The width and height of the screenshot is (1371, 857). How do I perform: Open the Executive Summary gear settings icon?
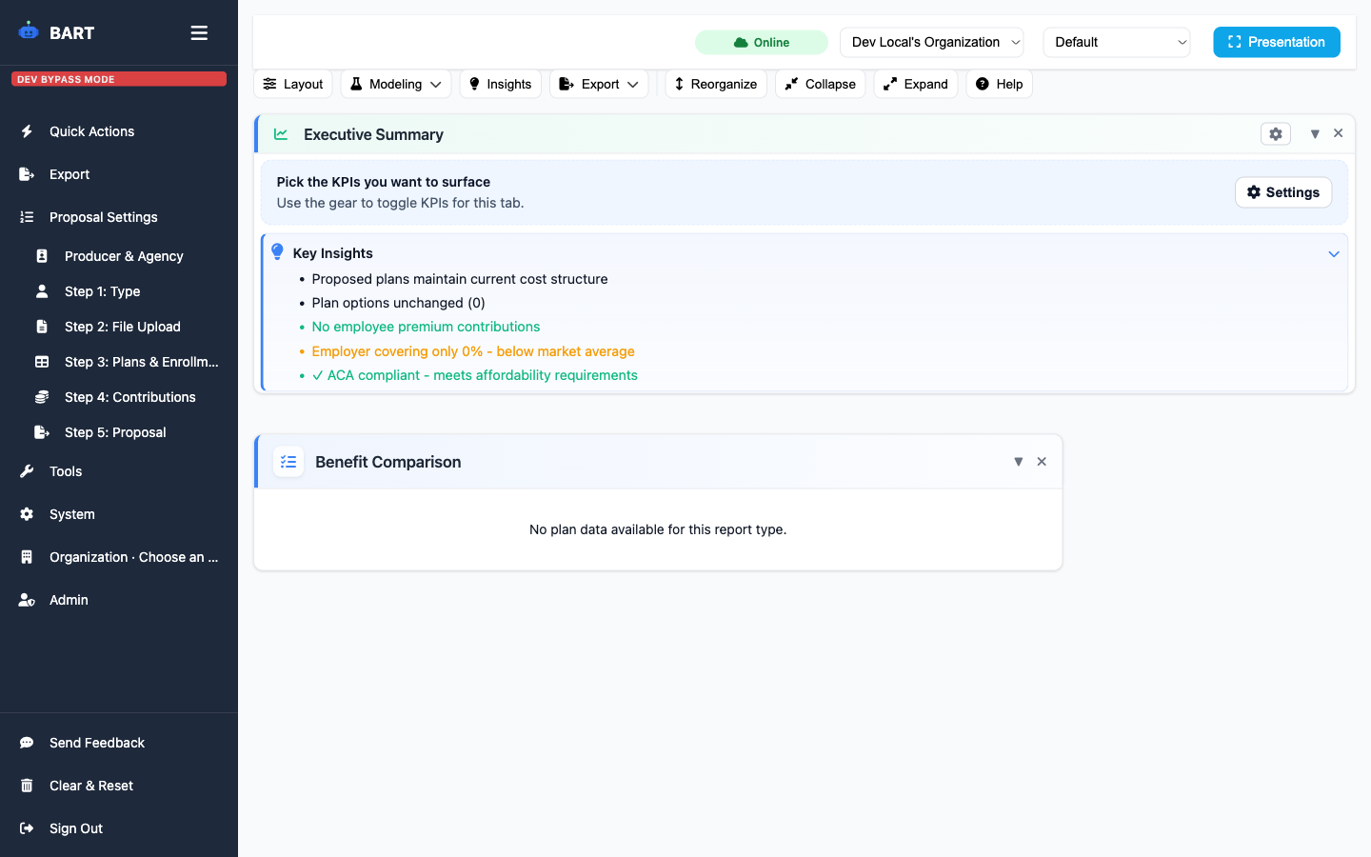(1276, 133)
